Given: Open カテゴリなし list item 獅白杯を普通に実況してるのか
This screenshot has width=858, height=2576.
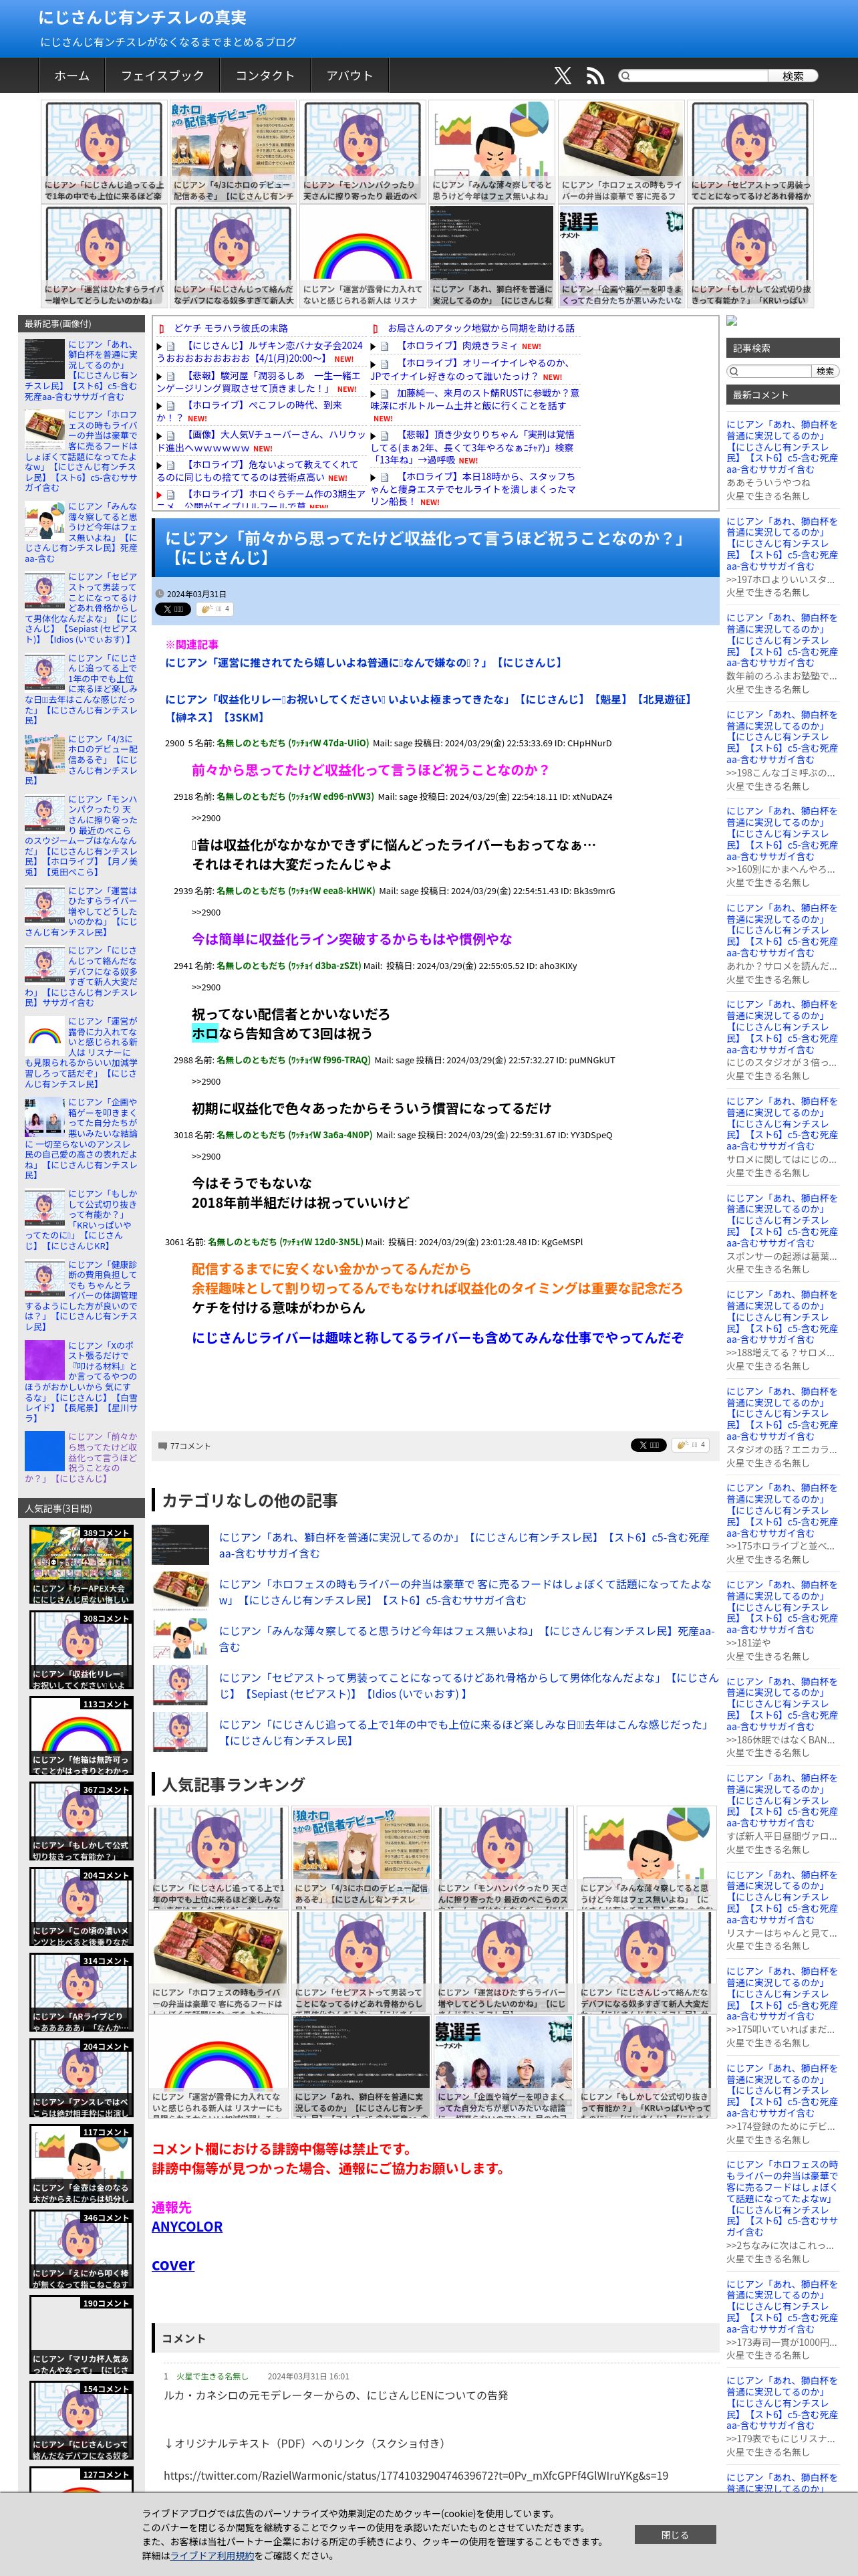Looking at the screenshot, I should (464, 1545).
